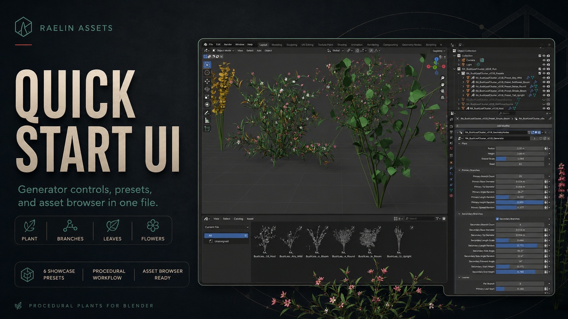568x319 pixels.
Task: Click the asset browser display mode icon
Action: pos(396,218)
